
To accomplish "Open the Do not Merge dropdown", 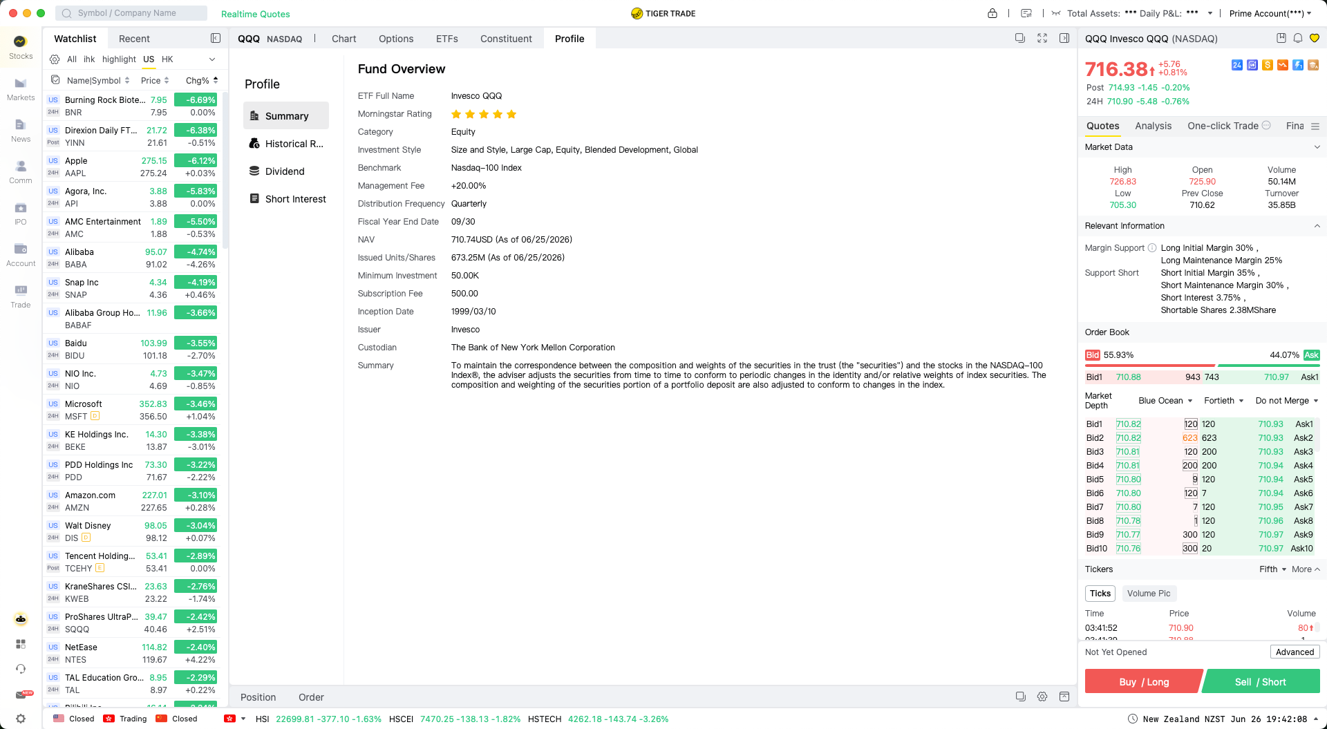I will [1287, 401].
